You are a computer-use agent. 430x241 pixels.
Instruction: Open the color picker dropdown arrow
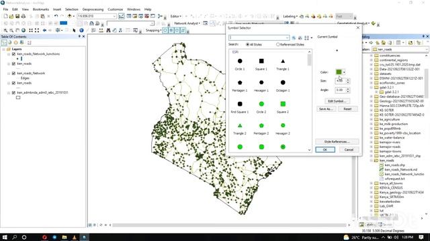tap(344, 72)
